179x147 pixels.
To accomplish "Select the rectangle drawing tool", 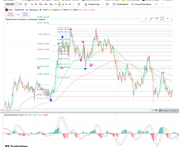I will tap(162, 18).
